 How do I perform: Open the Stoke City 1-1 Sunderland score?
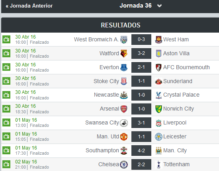141,81
